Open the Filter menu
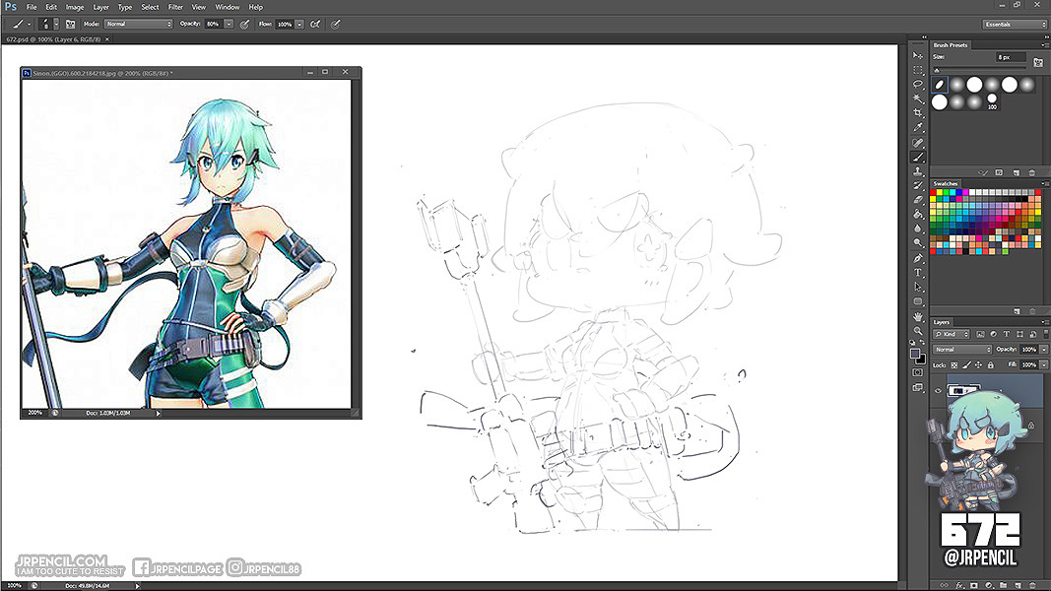Image resolution: width=1051 pixels, height=591 pixels. [x=175, y=7]
